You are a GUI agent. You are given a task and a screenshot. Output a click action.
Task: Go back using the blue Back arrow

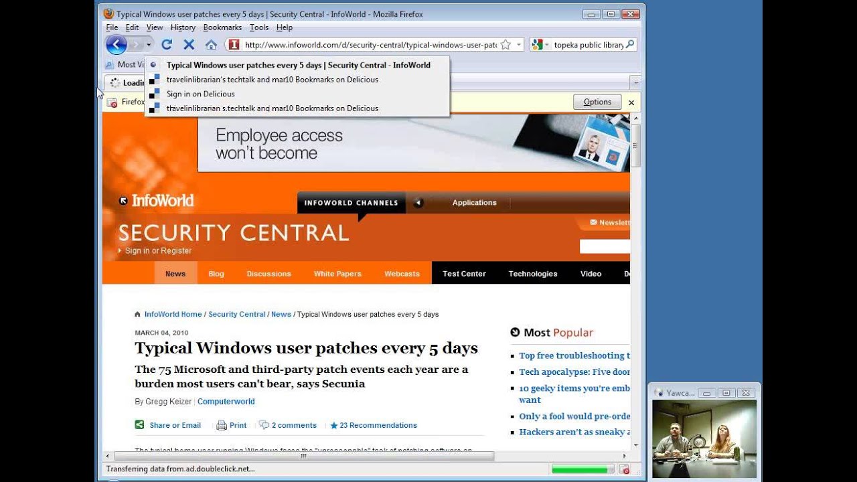pos(116,45)
